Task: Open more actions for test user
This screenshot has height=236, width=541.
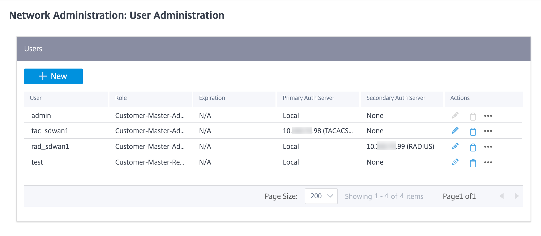Action: pos(488,162)
